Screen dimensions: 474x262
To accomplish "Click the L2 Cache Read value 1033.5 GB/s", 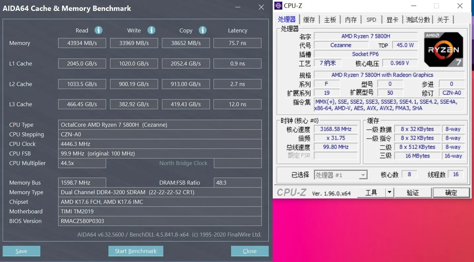I will (82, 84).
